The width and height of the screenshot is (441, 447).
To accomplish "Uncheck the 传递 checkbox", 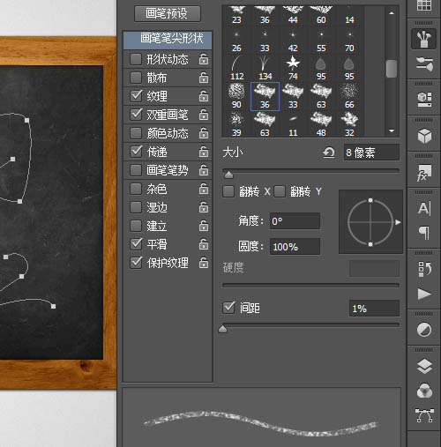I will tap(136, 152).
